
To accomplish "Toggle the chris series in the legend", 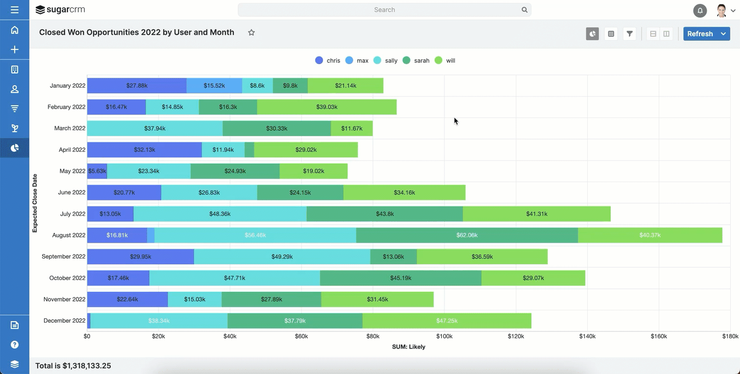I will point(328,61).
